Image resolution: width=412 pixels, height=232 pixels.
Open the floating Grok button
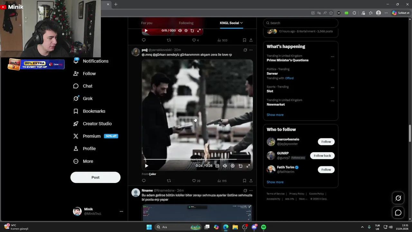(398, 198)
